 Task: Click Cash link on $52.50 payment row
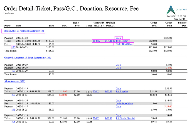(118, 88)
